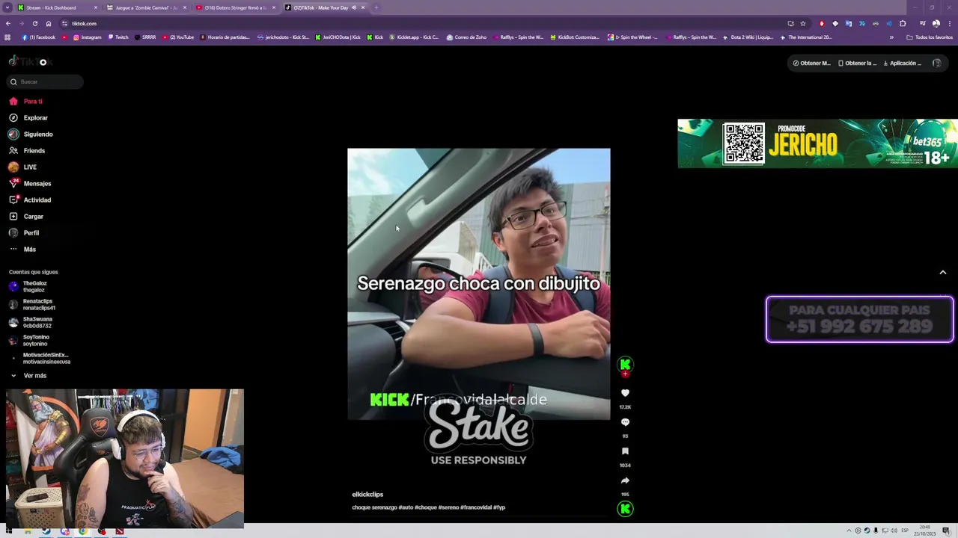
Task: Like the video with heart icon
Action: (x=625, y=393)
